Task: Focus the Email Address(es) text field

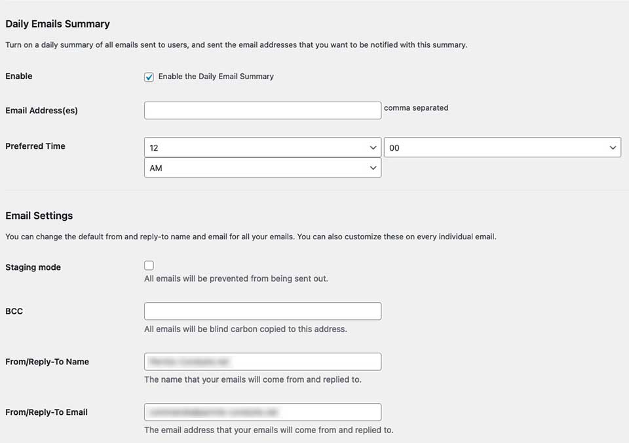Action: point(262,110)
